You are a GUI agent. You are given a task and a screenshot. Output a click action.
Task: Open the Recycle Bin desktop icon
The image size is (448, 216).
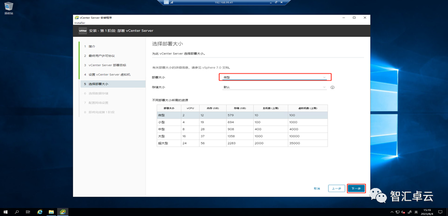[9, 8]
